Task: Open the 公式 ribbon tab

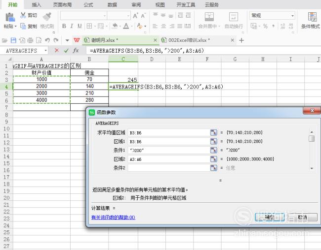Action: pyautogui.click(x=88, y=4)
